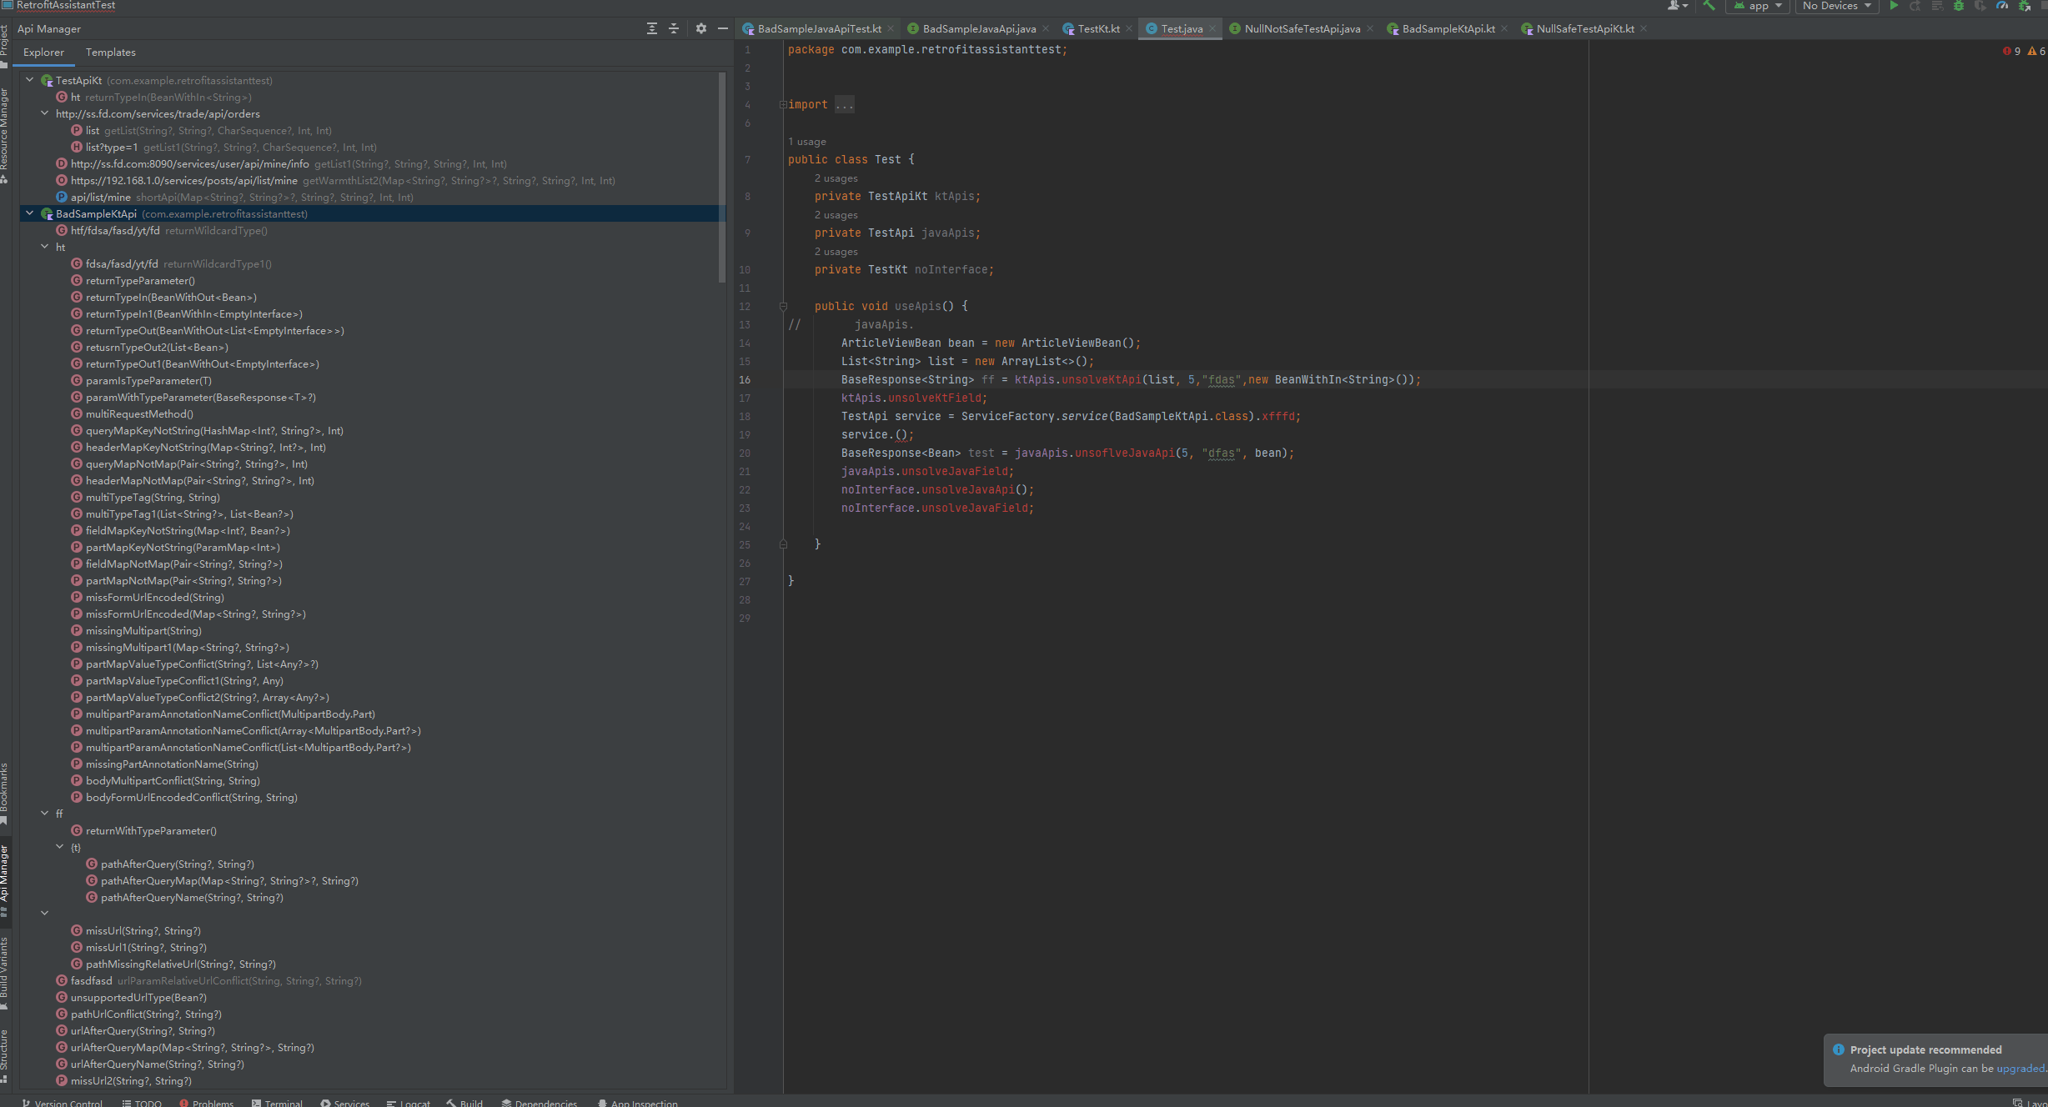Click the Collapse All icon in Api Manager
Image resolution: width=2048 pixels, height=1107 pixels.
(674, 28)
